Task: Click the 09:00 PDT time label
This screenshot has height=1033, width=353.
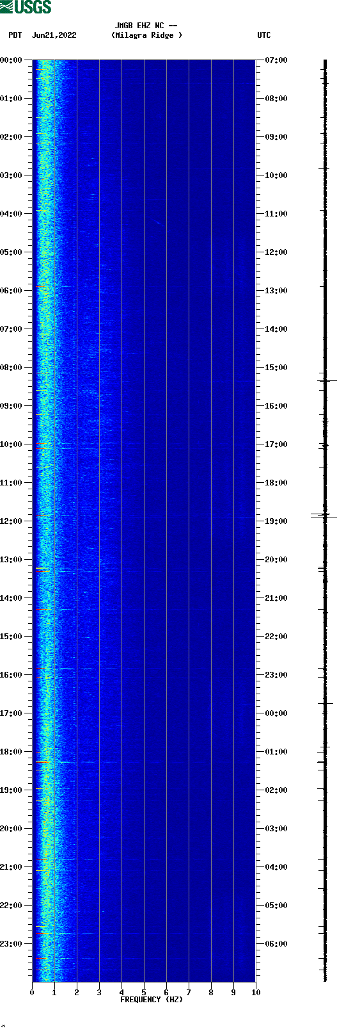Action: (x=11, y=406)
